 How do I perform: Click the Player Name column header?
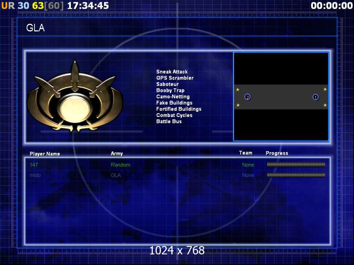pyautogui.click(x=45, y=154)
